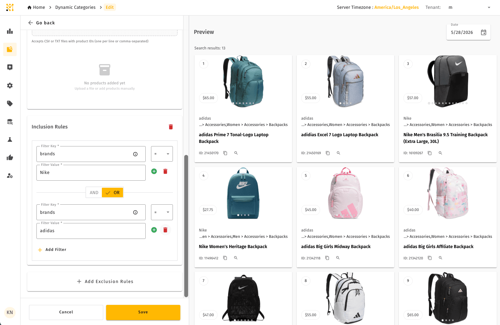Click Add Exclusion Rules

(x=105, y=282)
